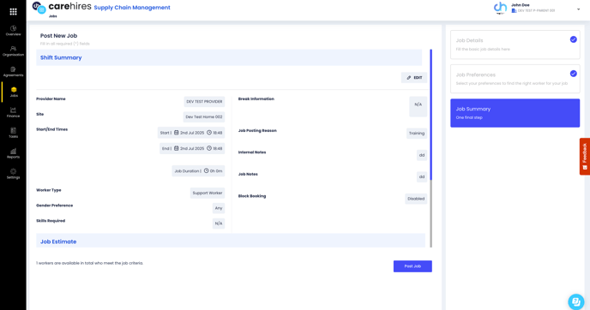Click the EDIT button in Shift Summary
The image size is (590, 310).
click(x=414, y=77)
